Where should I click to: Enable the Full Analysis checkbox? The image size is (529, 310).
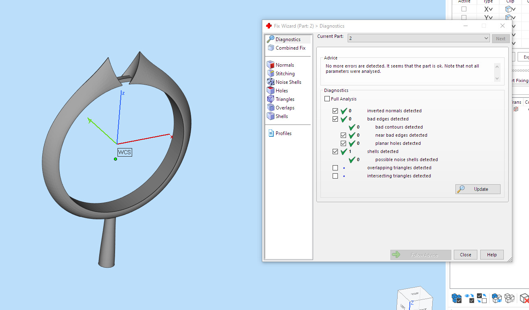click(x=327, y=99)
